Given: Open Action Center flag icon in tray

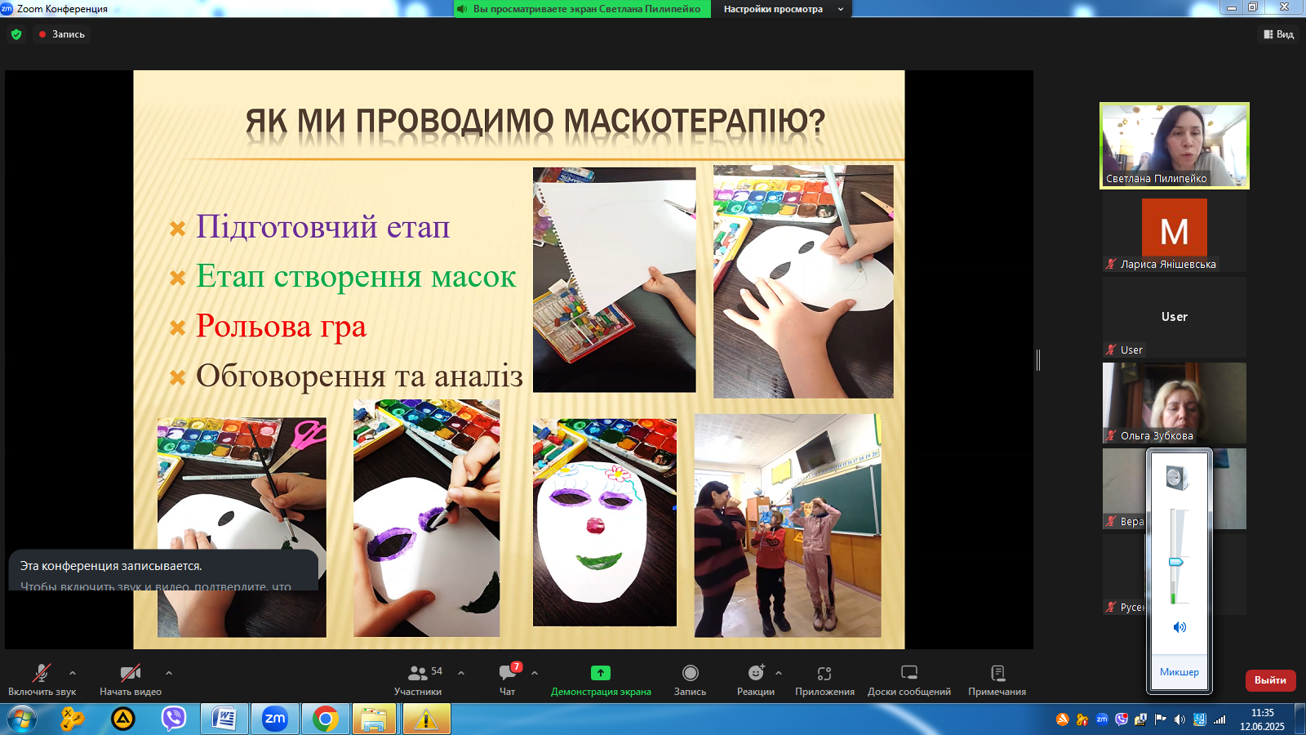Looking at the screenshot, I should pos(1161,719).
